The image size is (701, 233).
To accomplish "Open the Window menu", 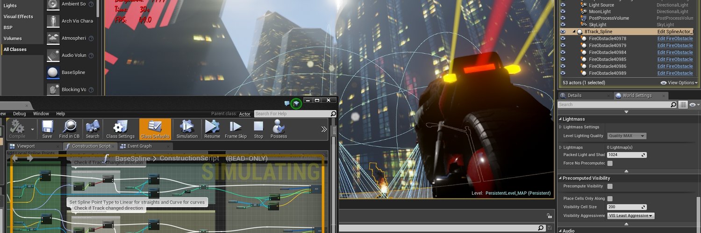I will coord(41,114).
